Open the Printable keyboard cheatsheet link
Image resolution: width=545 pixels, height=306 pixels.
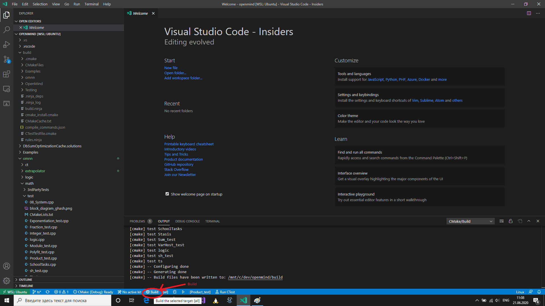tap(189, 144)
